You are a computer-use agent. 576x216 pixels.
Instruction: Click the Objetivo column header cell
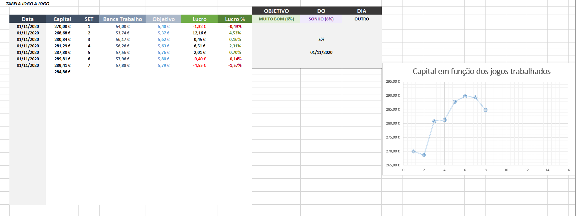163,19
